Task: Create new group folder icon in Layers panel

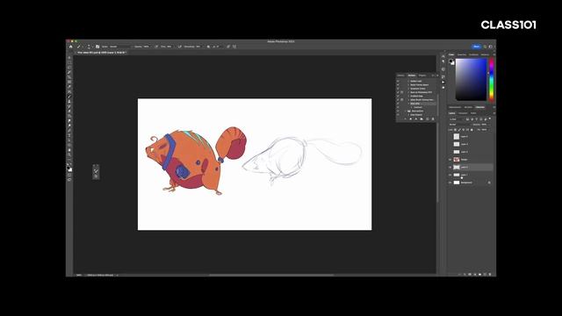Action: tap(480, 274)
